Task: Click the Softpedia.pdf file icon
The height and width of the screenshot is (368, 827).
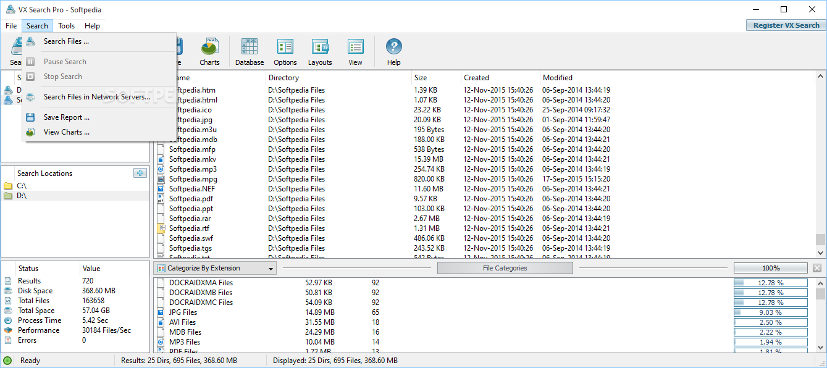Action: [x=161, y=199]
